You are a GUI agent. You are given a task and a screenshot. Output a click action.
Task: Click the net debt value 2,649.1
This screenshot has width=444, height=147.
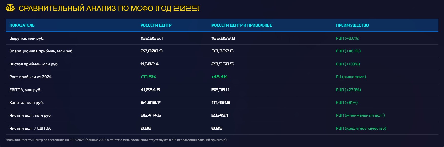click(x=220, y=115)
